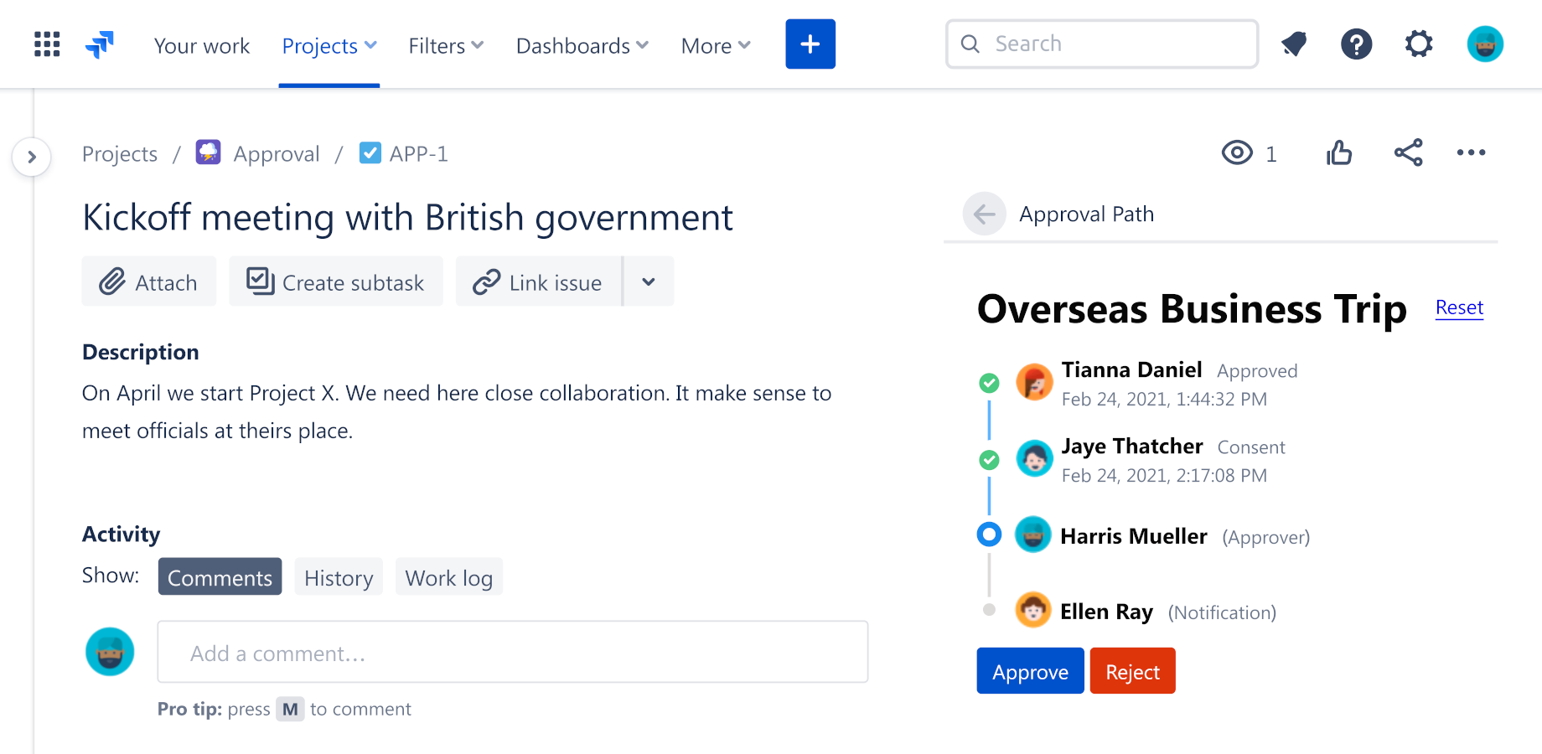1542x754 pixels.
Task: Expand the dropdown arrow next to Link issue
Action: click(649, 282)
